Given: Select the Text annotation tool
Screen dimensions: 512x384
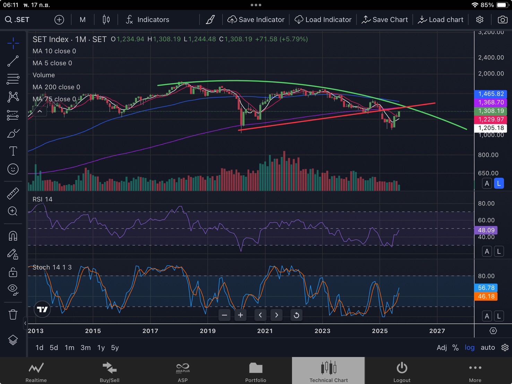Looking at the screenshot, I should coord(13,151).
